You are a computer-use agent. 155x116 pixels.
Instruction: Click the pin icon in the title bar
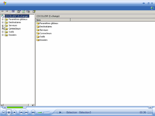(x=144, y=3)
